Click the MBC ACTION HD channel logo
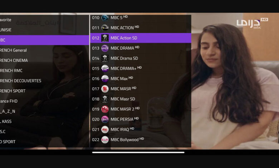Screen dimensions: 279x168 [x=105, y=28]
